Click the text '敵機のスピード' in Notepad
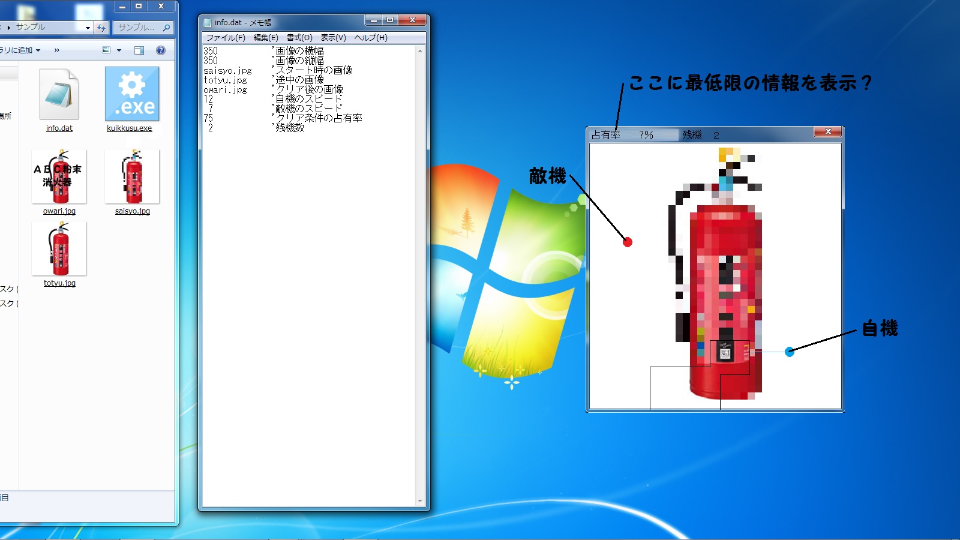This screenshot has width=960, height=540. coord(309,109)
